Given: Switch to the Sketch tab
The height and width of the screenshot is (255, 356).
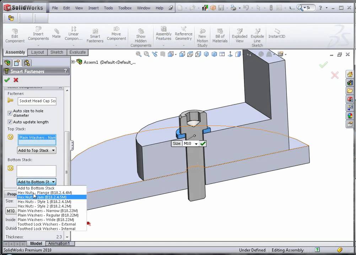Looking at the screenshot, I should (57, 52).
